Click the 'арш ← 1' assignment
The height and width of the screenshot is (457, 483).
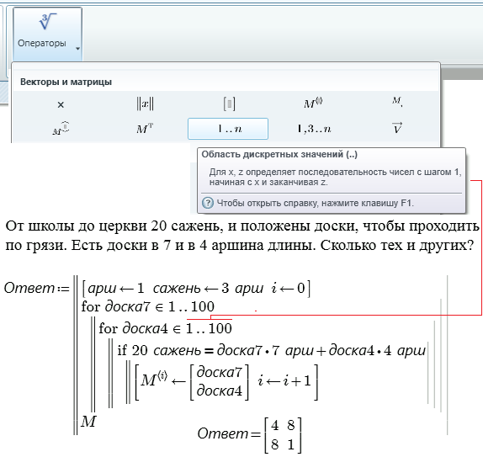point(116,289)
